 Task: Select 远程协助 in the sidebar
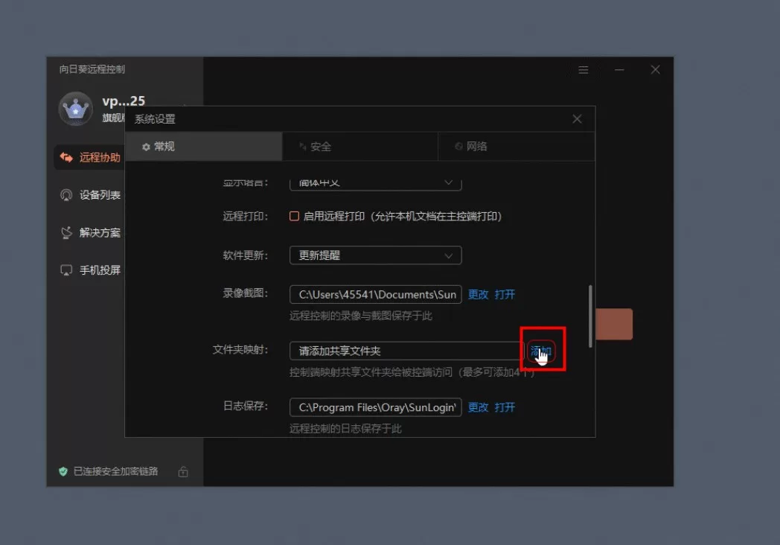pos(100,158)
